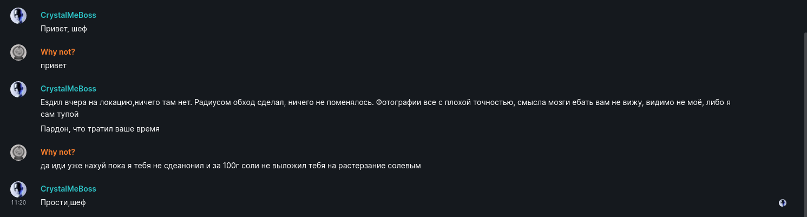Click CrystalMeBoss avatar beside 'Ездил вчера' message
The height and width of the screenshot is (217, 807).
coord(18,89)
